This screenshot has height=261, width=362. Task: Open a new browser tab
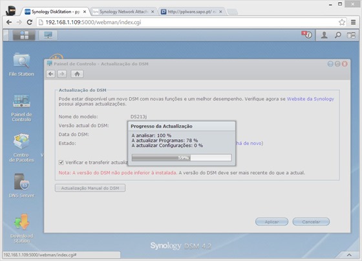(x=232, y=12)
